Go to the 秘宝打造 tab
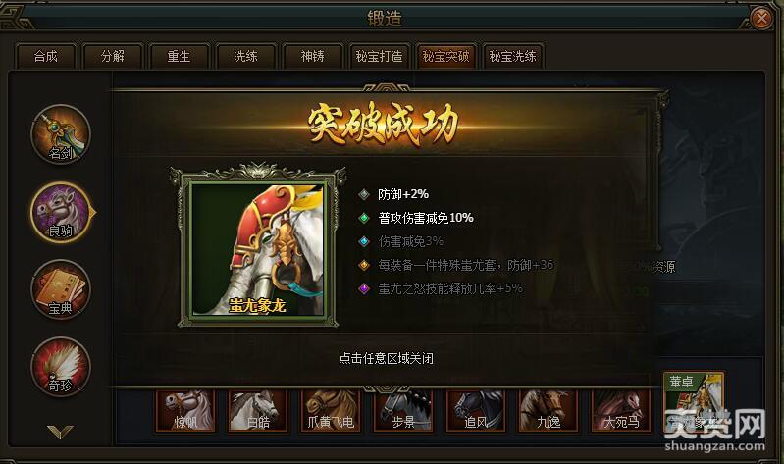The width and height of the screenshot is (784, 464). pos(379,56)
